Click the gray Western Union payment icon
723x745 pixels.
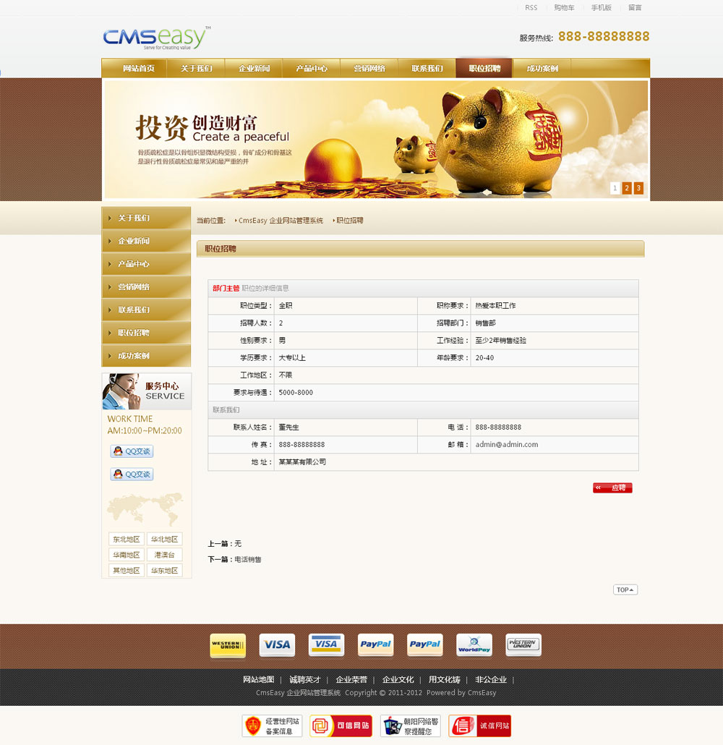pyautogui.click(x=523, y=645)
